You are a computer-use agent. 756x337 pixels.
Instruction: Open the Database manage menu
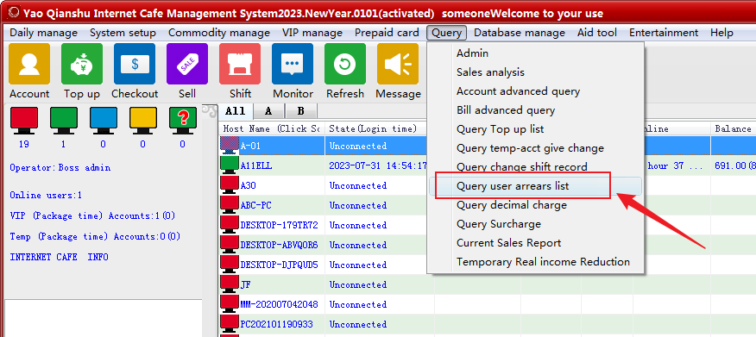[x=520, y=33]
